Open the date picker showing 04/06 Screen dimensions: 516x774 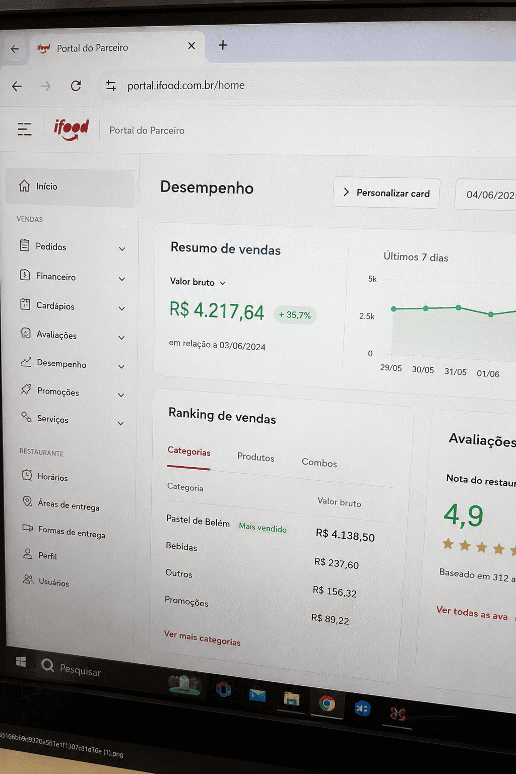pyautogui.click(x=486, y=195)
